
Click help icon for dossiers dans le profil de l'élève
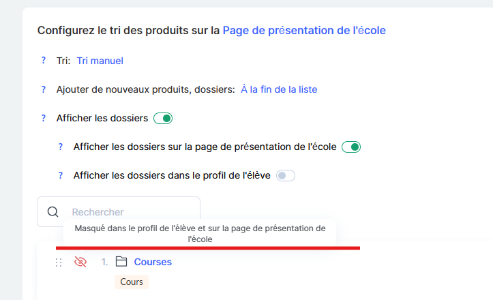pyautogui.click(x=60, y=175)
